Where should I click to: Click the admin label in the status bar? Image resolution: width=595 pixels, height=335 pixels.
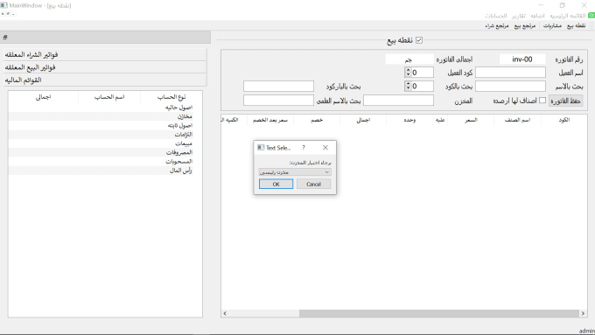click(586, 332)
